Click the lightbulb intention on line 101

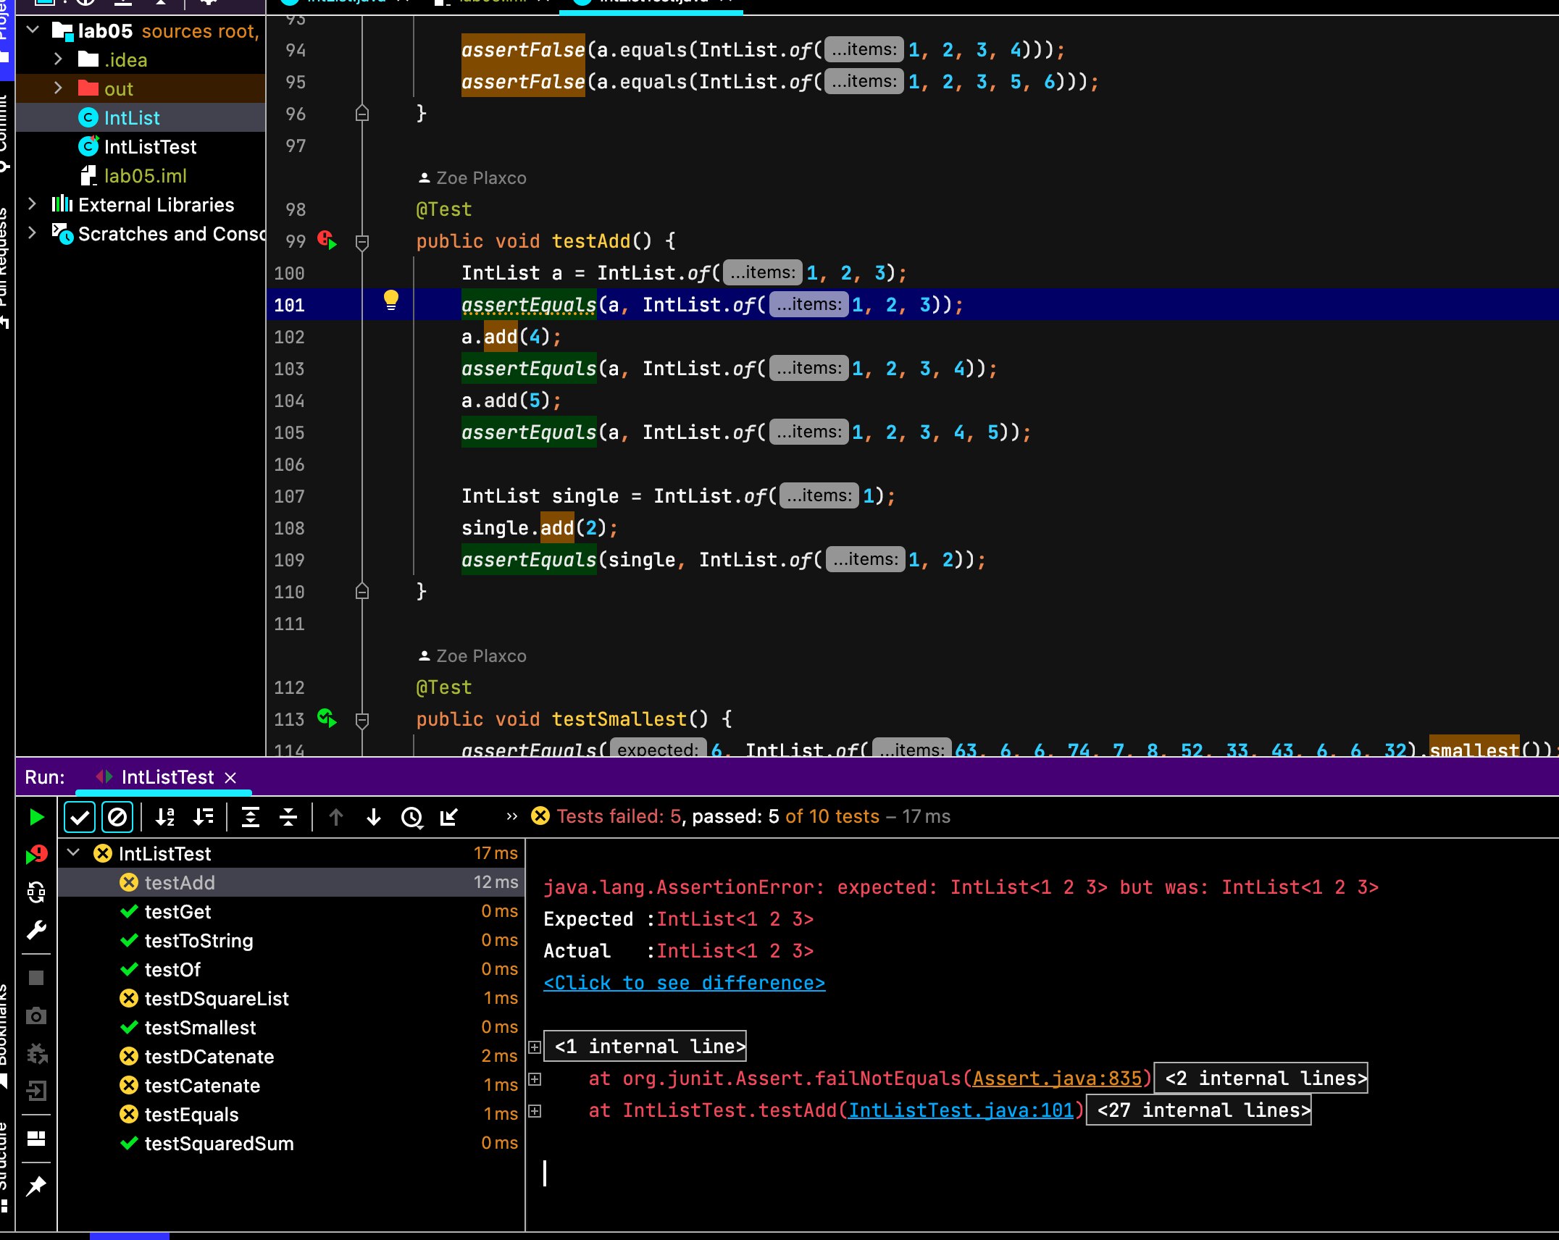[390, 299]
